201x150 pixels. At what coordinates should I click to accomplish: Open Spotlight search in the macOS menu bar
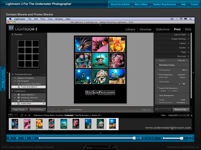pyautogui.click(x=190, y=19)
